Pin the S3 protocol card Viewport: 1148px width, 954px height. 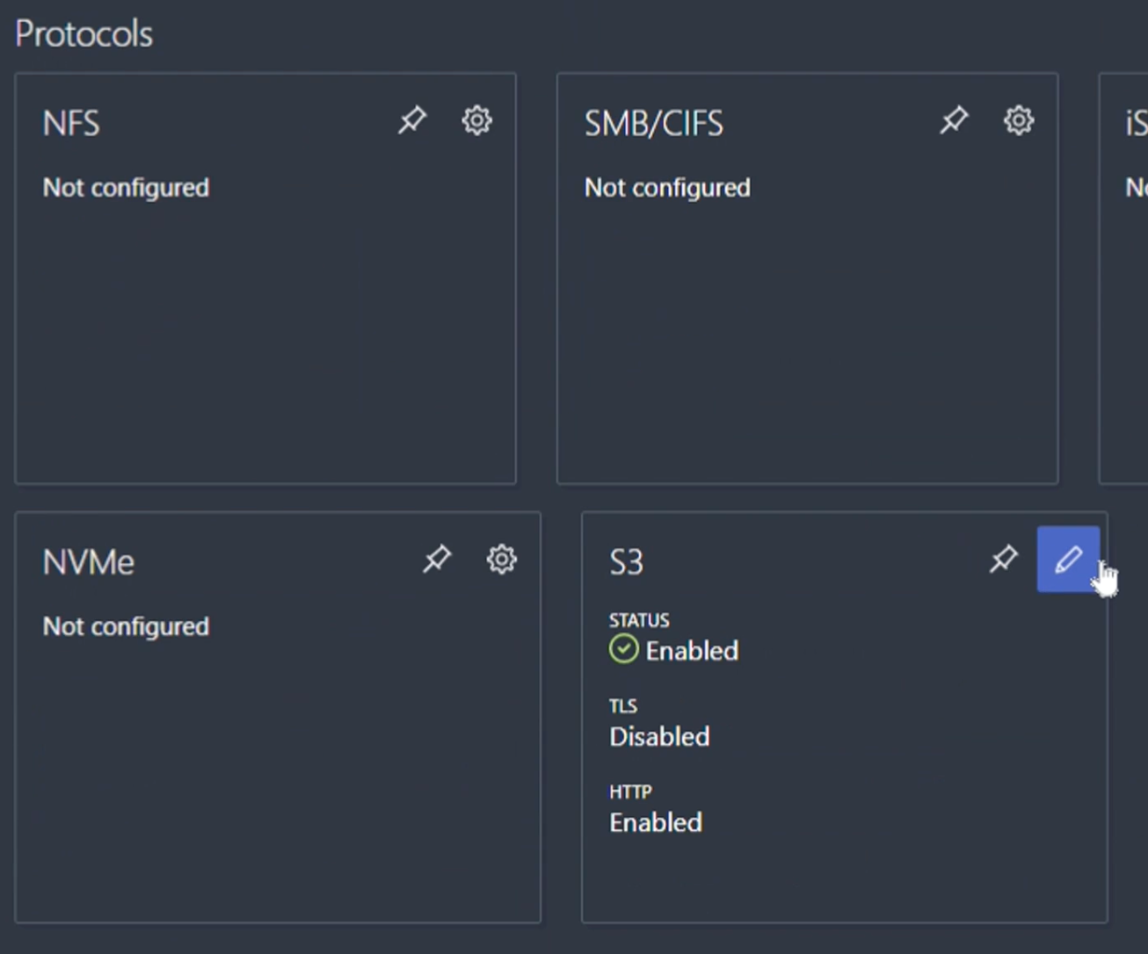(x=1003, y=560)
